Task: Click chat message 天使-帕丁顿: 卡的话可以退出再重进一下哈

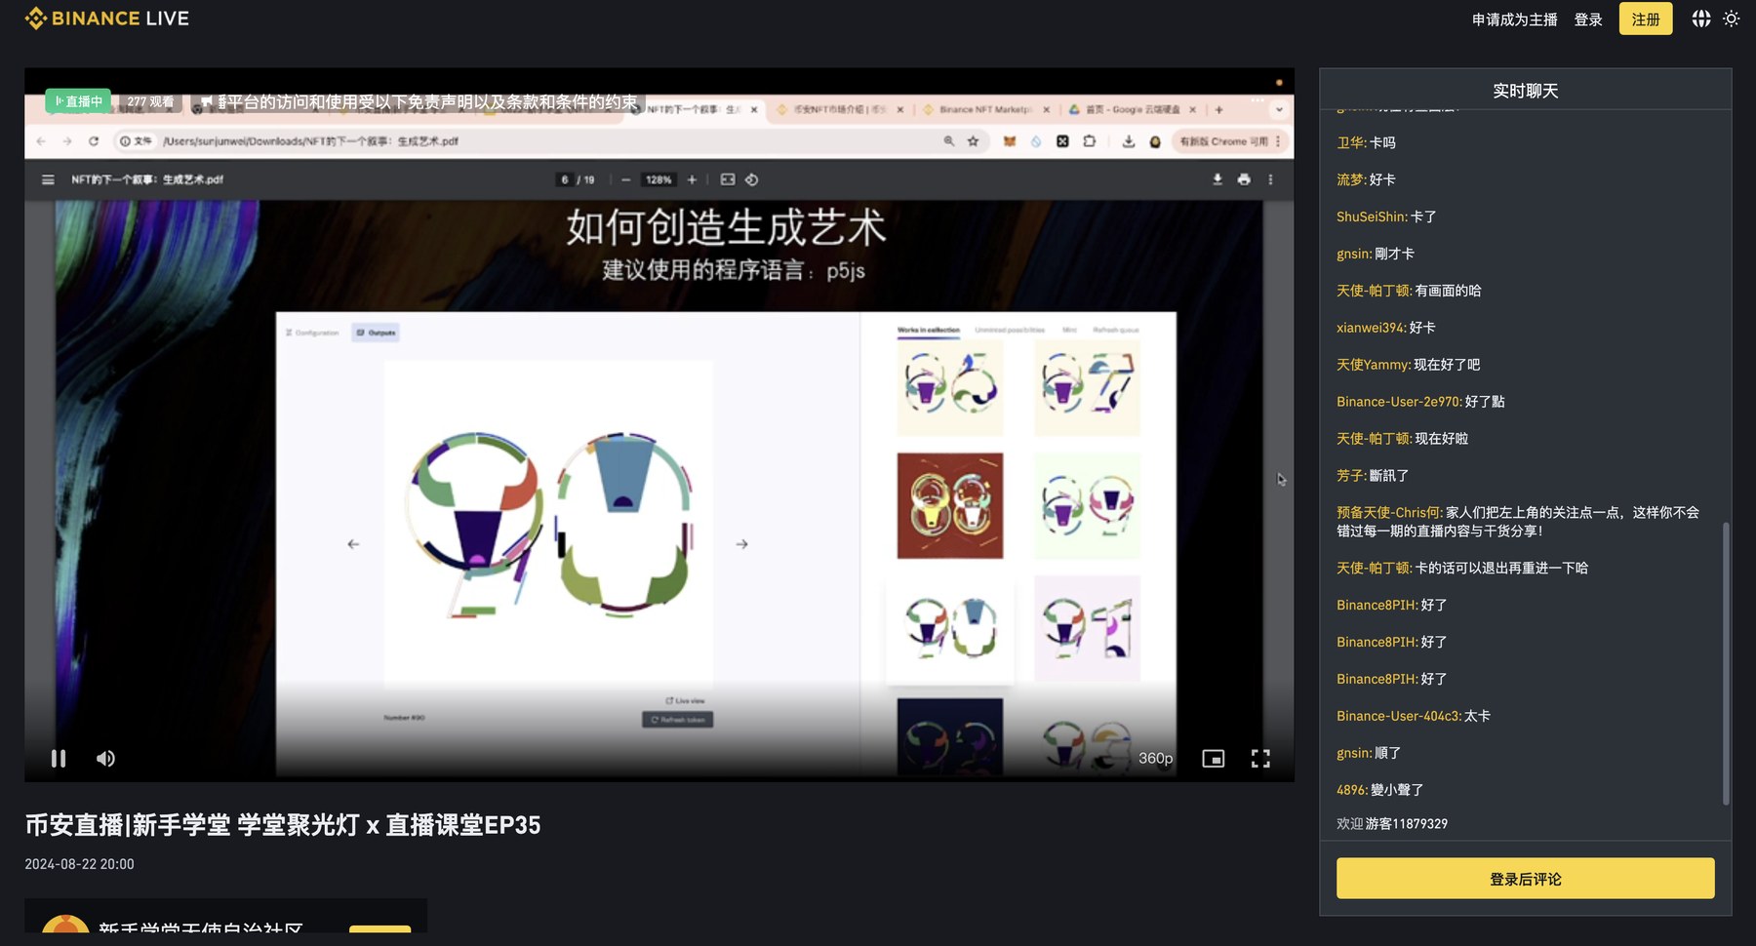Action: (x=1462, y=568)
